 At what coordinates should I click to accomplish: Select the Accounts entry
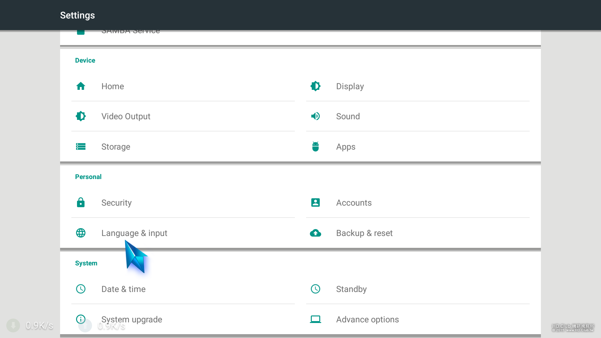click(354, 203)
